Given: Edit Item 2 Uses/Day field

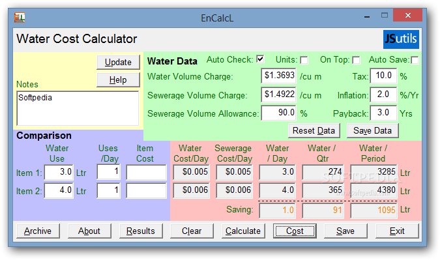Looking at the screenshot, I should point(109,191).
